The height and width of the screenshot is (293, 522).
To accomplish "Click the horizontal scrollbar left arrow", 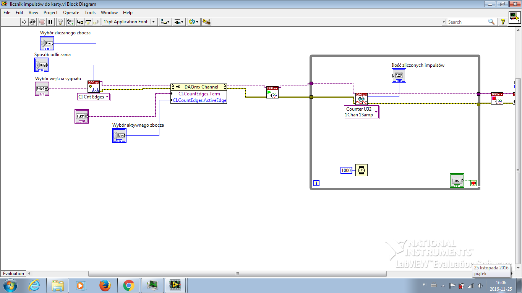I will click(29, 274).
